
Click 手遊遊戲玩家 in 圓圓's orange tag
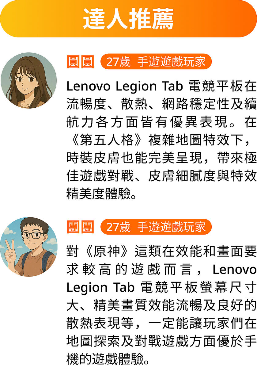172,62
